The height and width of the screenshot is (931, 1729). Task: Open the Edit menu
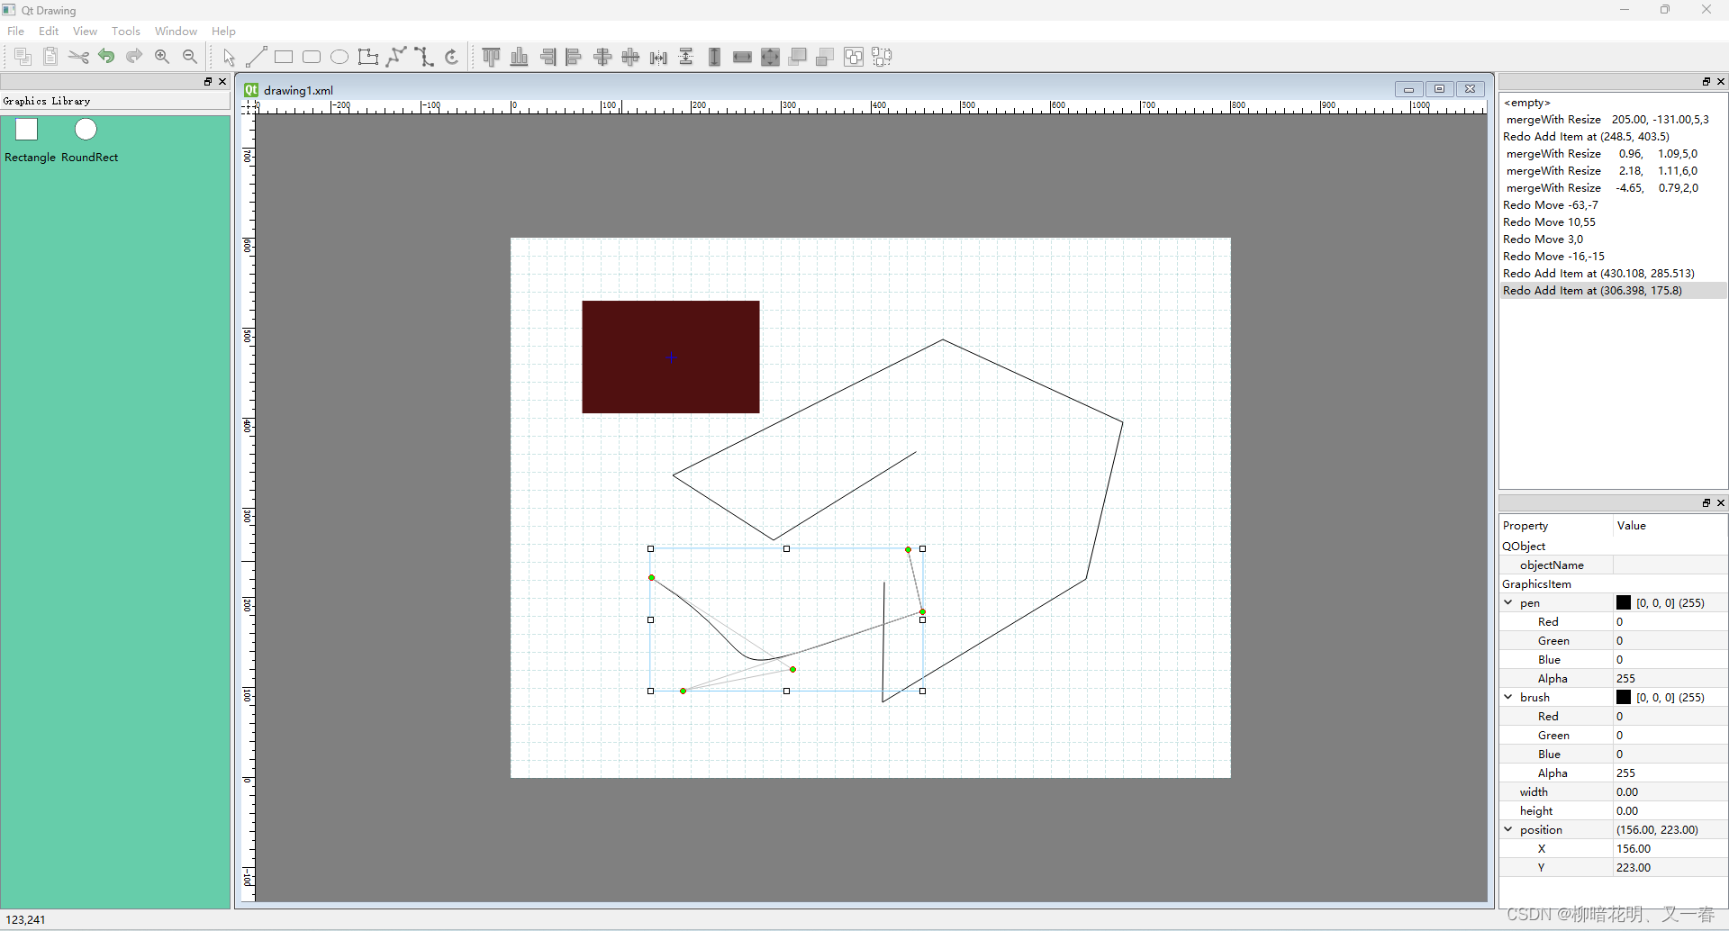[x=49, y=31]
